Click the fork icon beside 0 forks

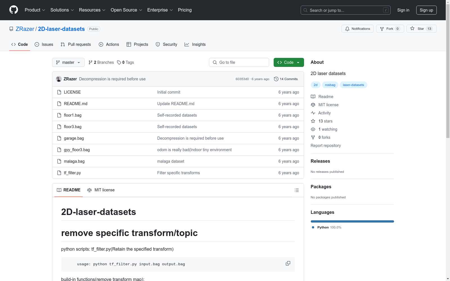[313, 137]
